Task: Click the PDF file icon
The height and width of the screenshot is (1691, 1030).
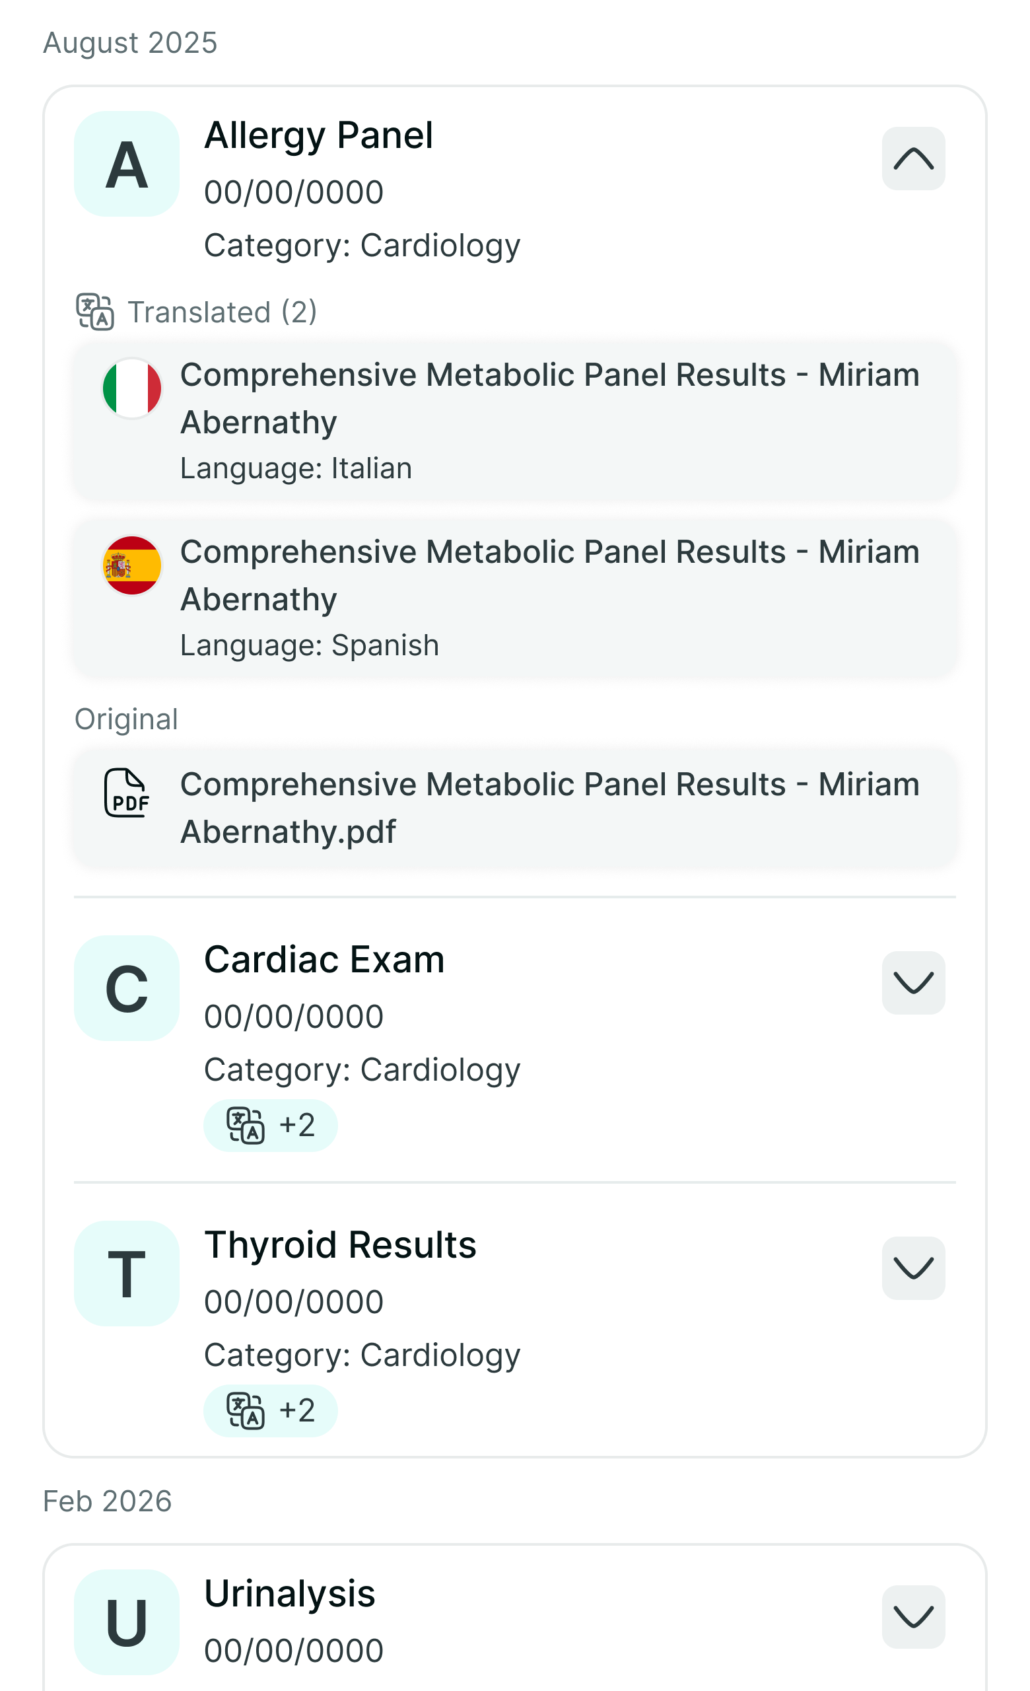Action: click(x=127, y=793)
